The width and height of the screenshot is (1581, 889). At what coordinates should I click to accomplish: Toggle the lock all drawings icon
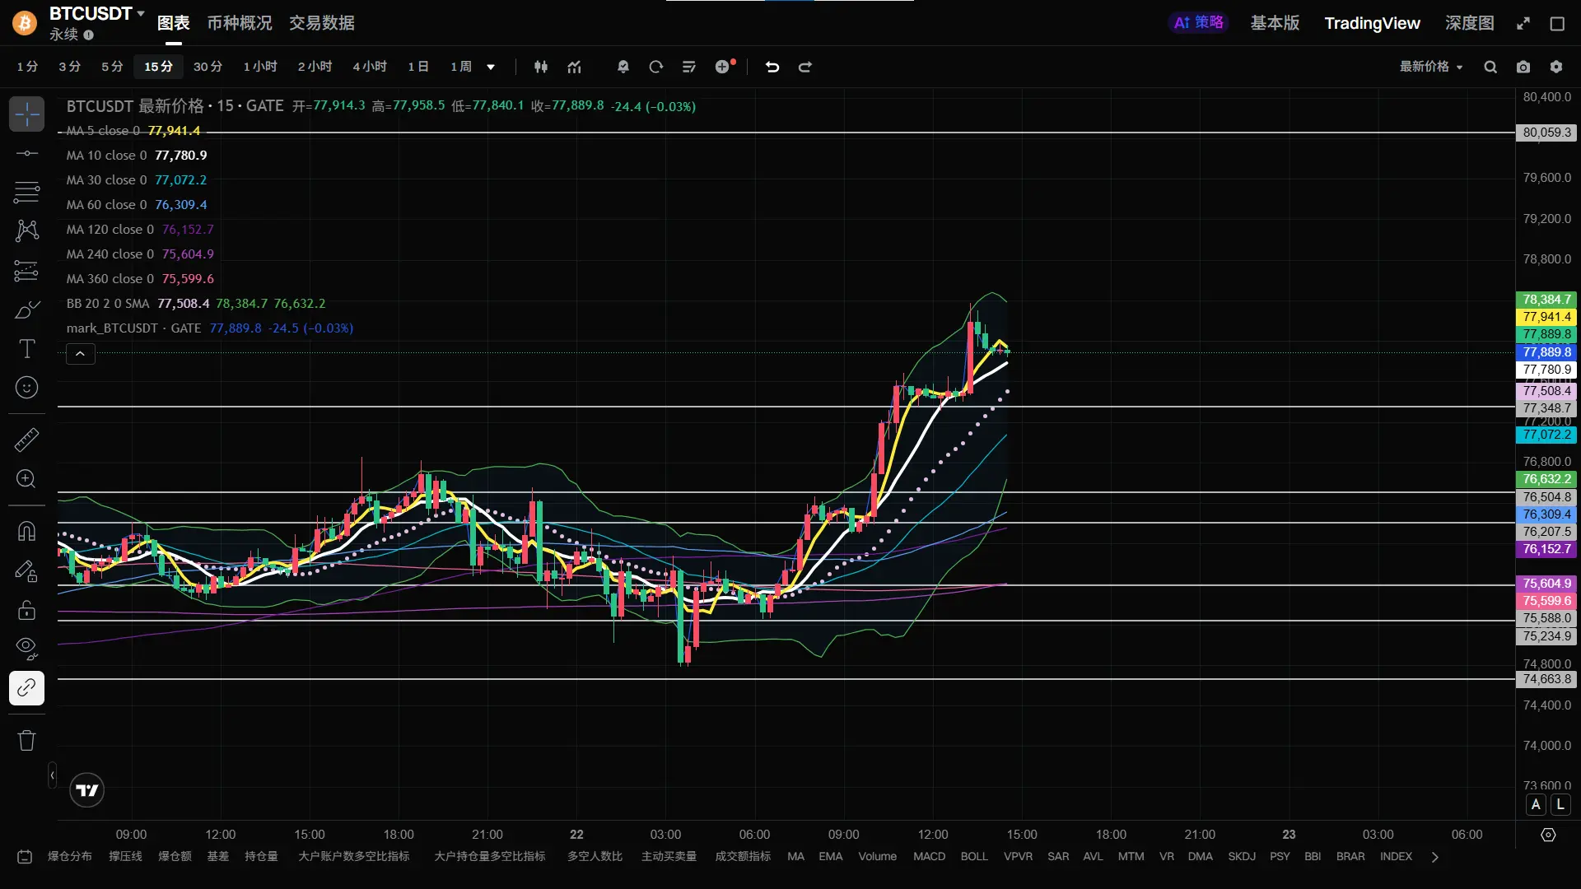tap(26, 610)
